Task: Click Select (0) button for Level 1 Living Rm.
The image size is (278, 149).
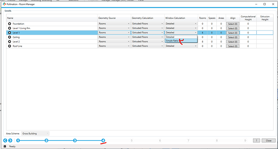Action: tap(232, 28)
